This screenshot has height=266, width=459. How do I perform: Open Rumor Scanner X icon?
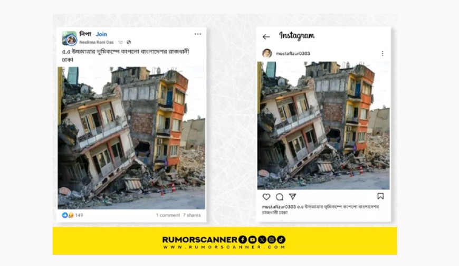point(262,240)
